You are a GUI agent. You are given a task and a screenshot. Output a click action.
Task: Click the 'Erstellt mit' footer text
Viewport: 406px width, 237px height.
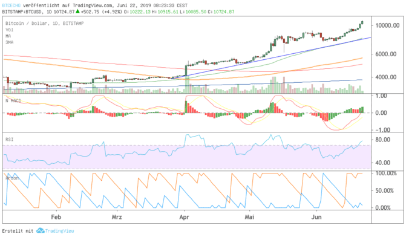18,231
